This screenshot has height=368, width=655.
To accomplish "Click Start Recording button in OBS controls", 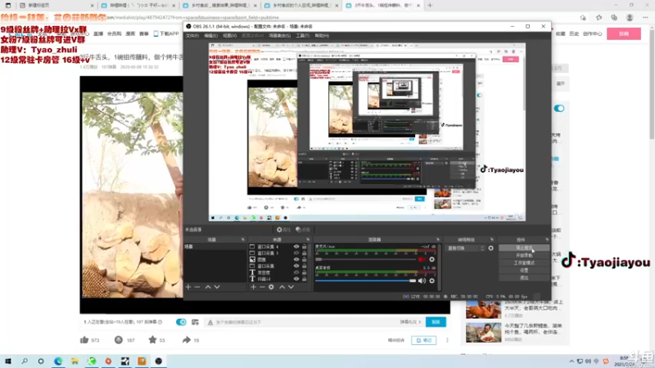I will click(x=524, y=255).
